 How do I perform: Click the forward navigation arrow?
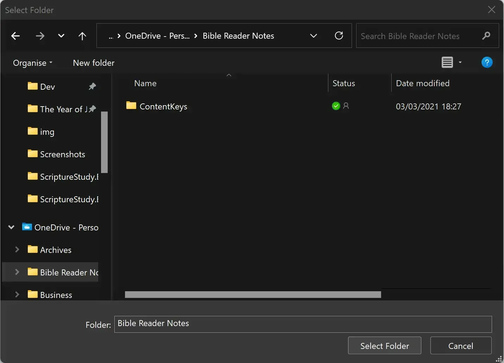(40, 36)
